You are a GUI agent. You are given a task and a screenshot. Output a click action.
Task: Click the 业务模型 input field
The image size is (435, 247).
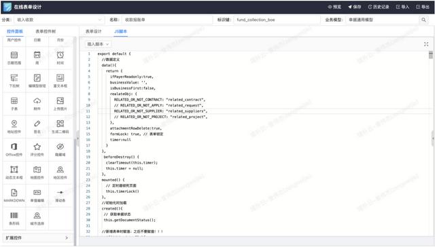[383, 20]
